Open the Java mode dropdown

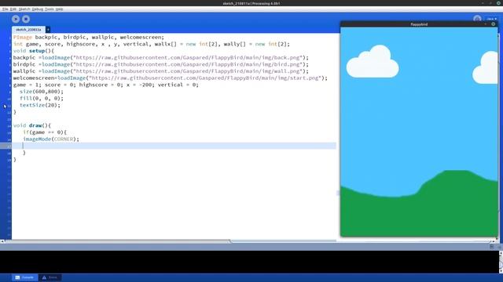(491, 19)
